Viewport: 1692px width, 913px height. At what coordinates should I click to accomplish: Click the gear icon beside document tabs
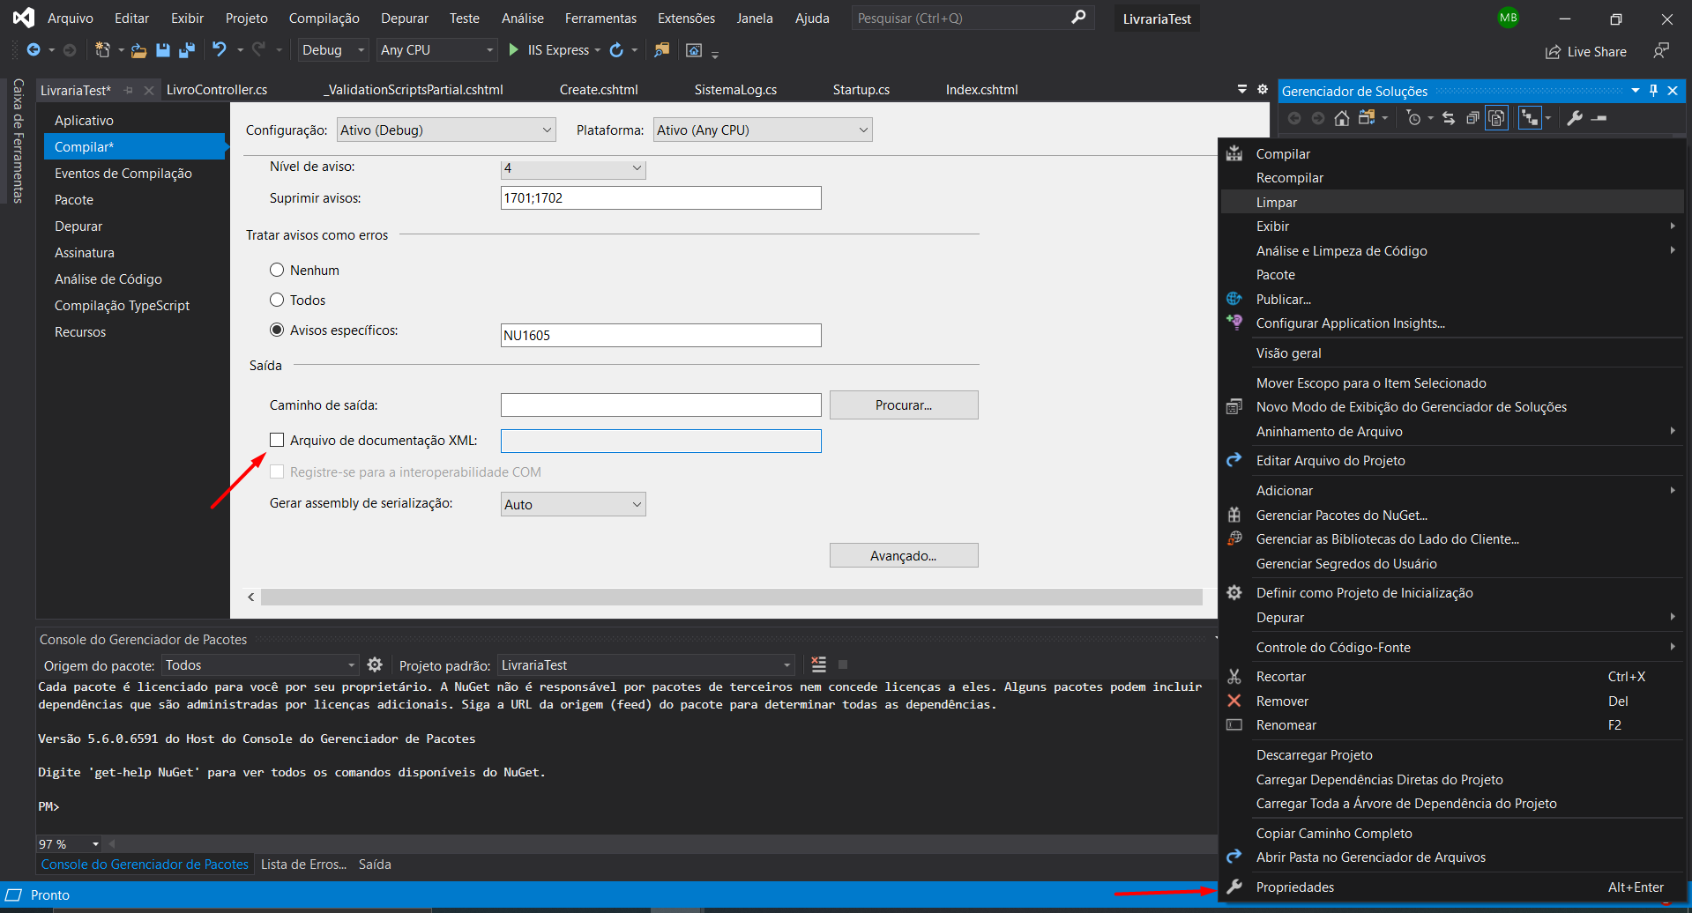(1263, 89)
